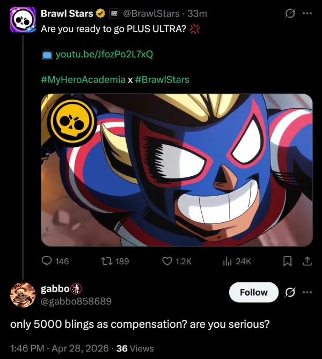View analytics for the 24K views post

[228, 261]
